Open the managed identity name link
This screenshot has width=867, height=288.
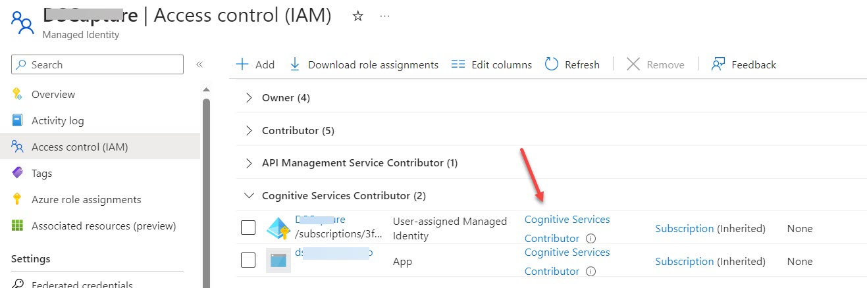(x=320, y=220)
